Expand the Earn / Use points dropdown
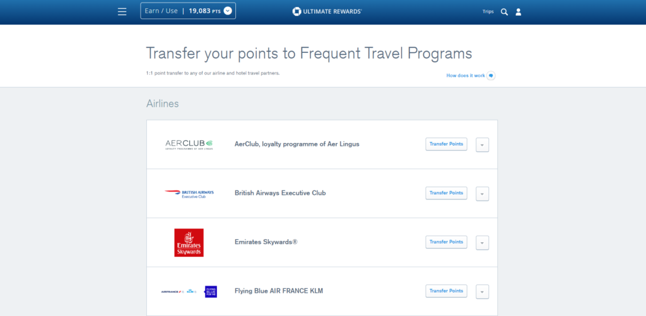646x316 pixels. pyautogui.click(x=228, y=11)
